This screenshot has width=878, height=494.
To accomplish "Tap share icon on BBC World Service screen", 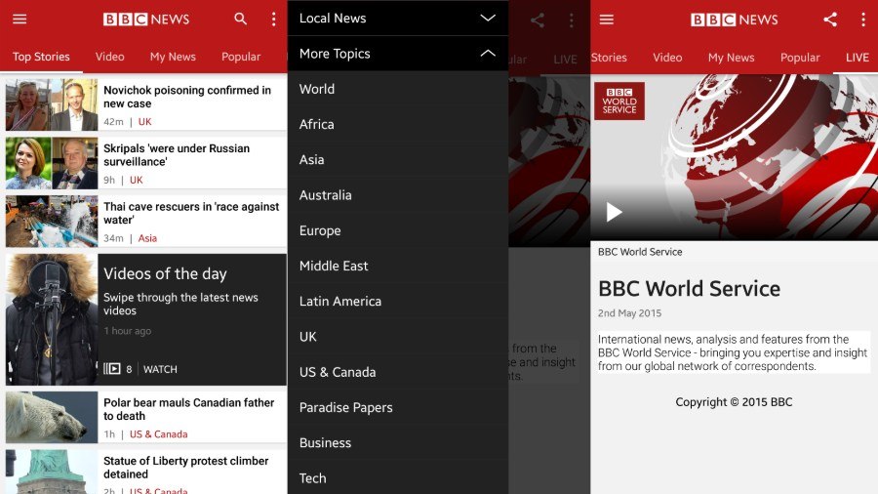I will pyautogui.click(x=830, y=20).
